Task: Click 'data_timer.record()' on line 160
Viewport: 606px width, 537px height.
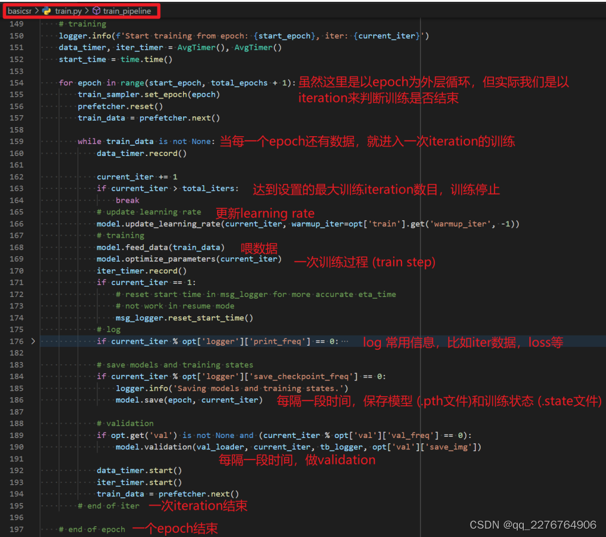Action: click(x=142, y=154)
